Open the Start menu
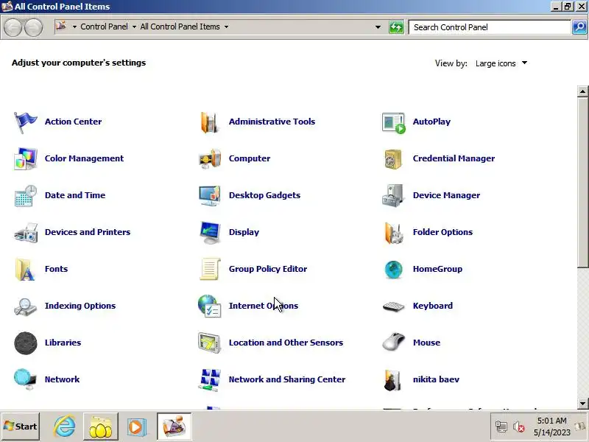The image size is (589, 442). click(x=21, y=427)
